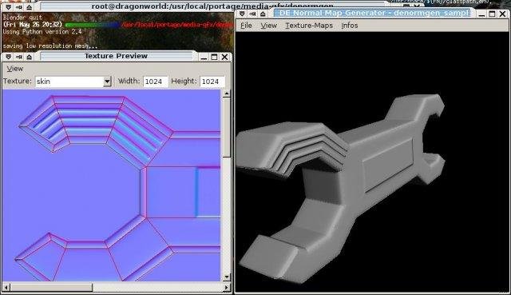Screen dimensions: 511x295
Task: Click the horizontal scrollbar right arrow
Action: click(x=227, y=288)
